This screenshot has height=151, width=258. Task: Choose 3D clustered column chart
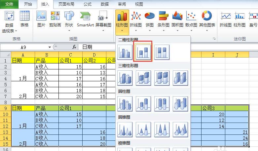point(125,78)
